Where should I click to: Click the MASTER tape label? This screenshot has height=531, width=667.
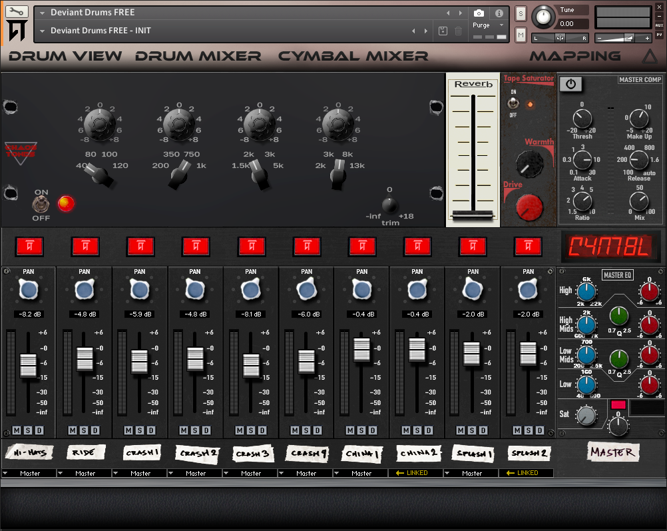pyautogui.click(x=613, y=452)
